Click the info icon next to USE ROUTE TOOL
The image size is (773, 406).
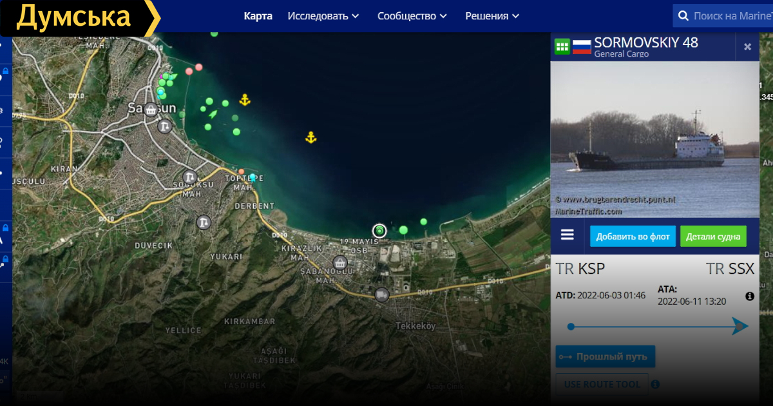(655, 384)
